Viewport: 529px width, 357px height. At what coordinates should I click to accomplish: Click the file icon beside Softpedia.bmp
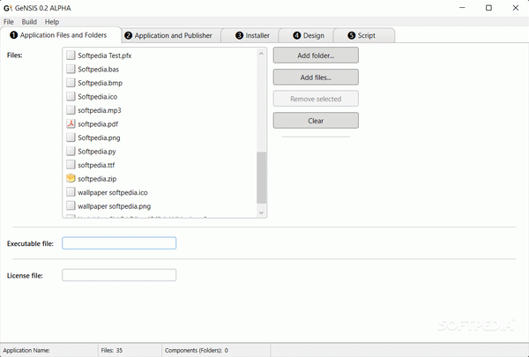(71, 83)
